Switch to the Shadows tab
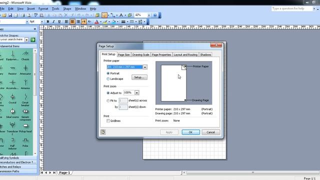 [205, 54]
